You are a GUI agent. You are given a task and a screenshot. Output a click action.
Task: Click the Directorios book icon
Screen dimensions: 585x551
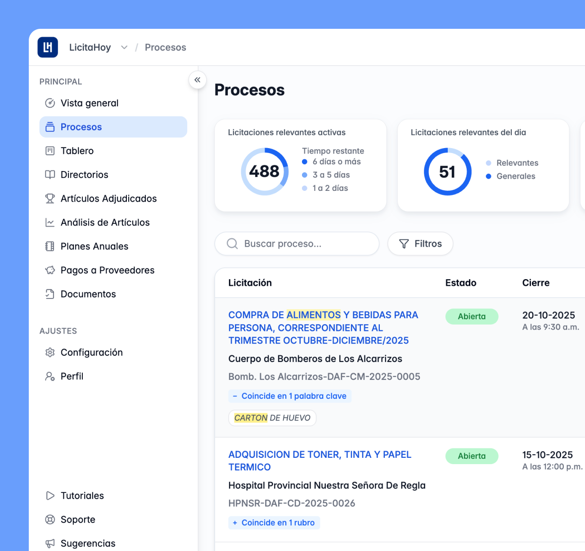[x=50, y=175]
